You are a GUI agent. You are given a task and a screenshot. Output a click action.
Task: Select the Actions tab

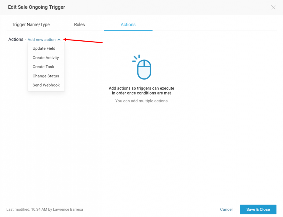click(128, 25)
